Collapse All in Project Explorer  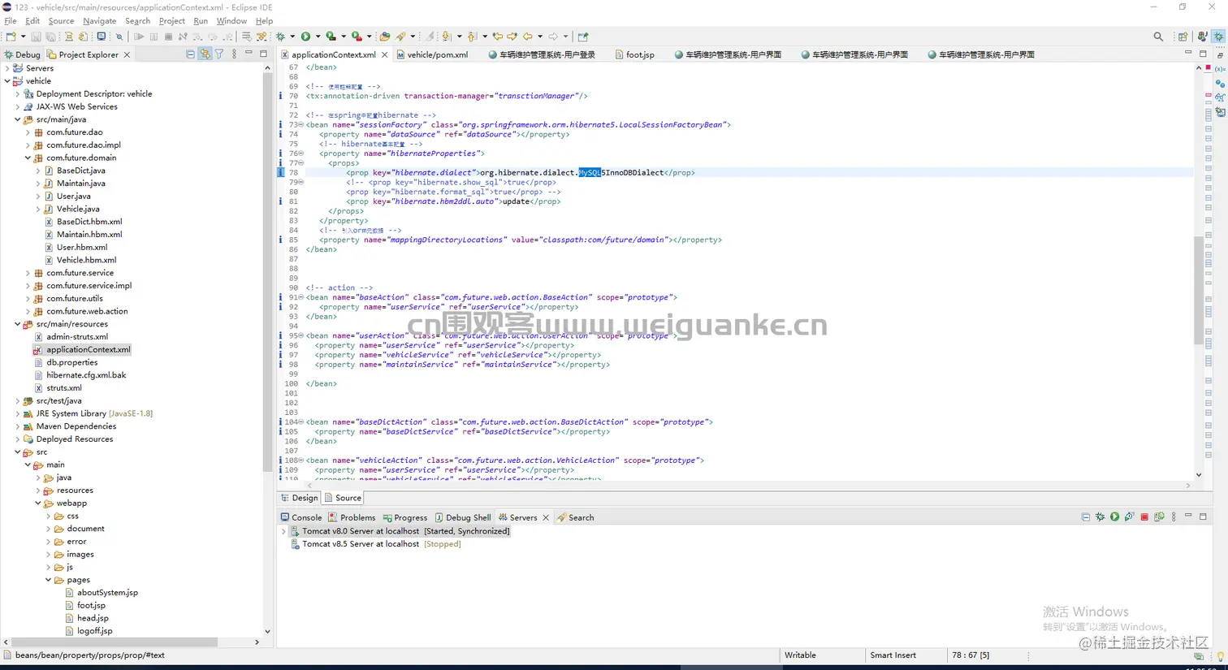pyautogui.click(x=190, y=54)
